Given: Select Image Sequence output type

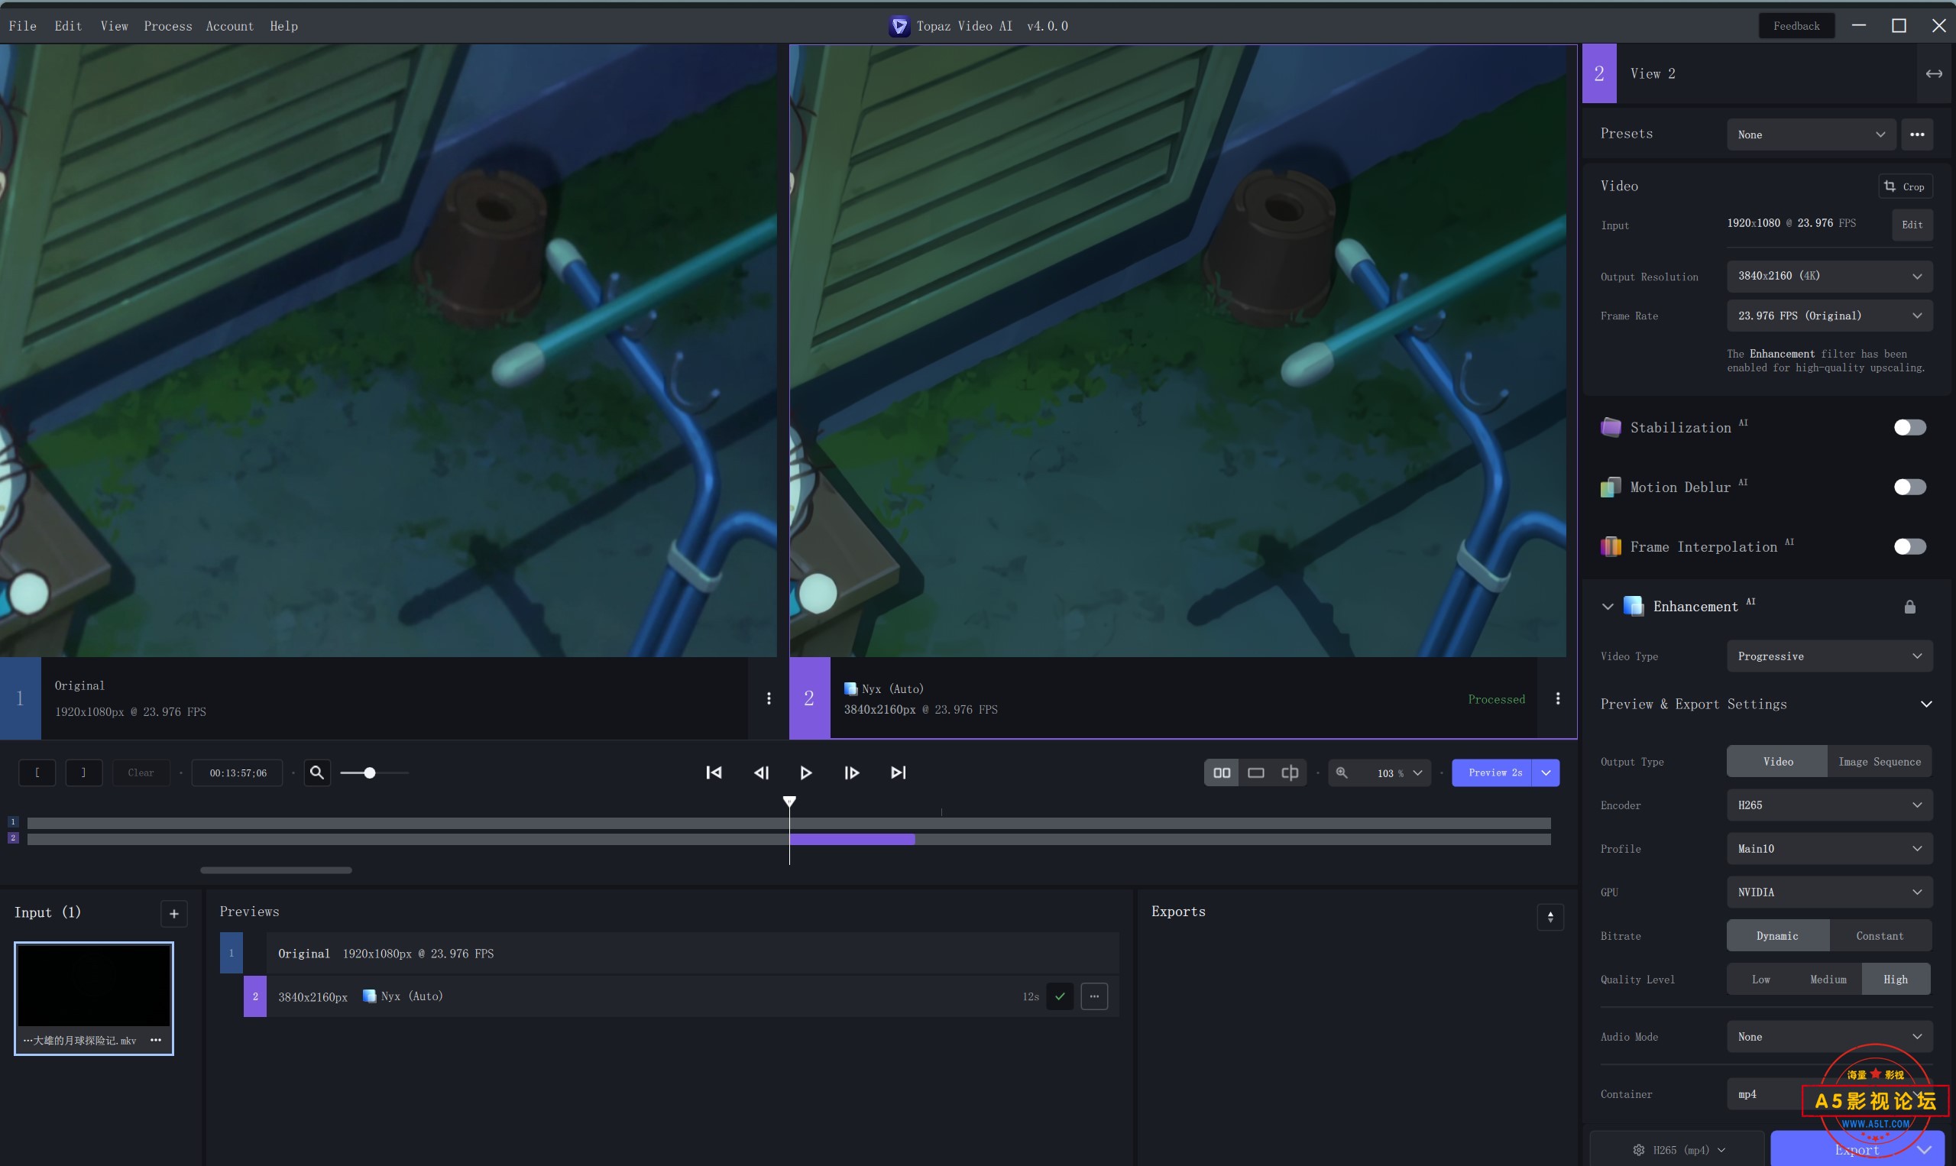Looking at the screenshot, I should click(1879, 761).
